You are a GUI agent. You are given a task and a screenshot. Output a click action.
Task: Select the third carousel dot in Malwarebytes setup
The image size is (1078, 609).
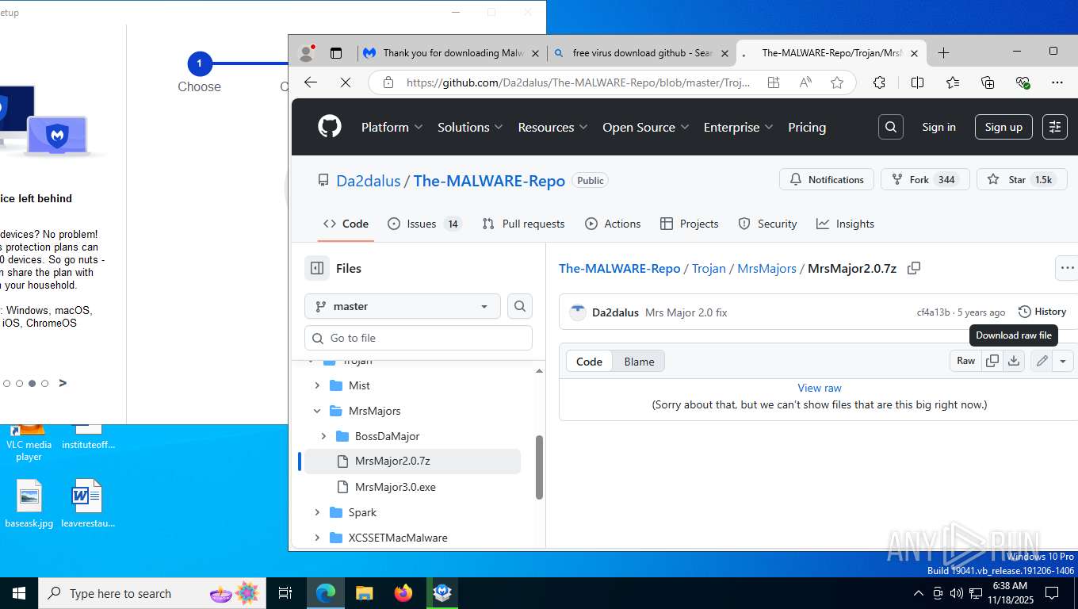tap(32, 383)
